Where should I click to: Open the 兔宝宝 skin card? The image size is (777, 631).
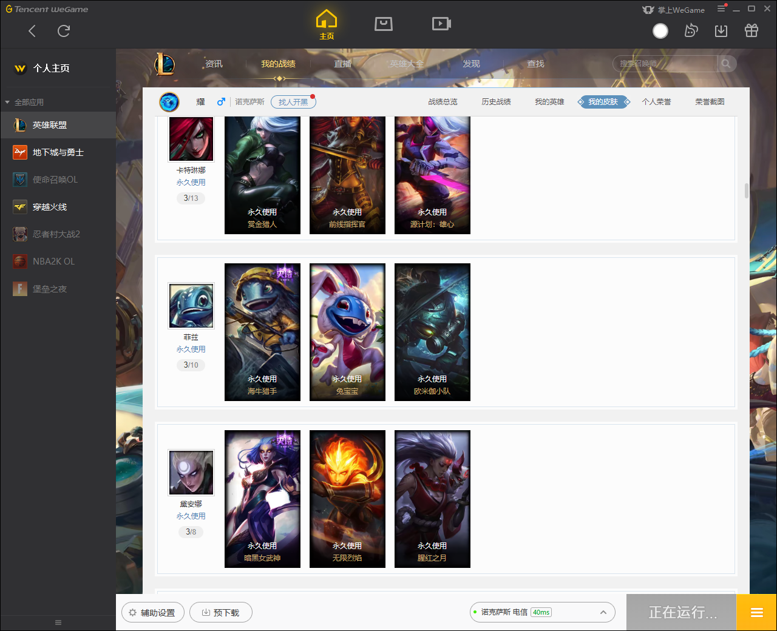click(347, 332)
